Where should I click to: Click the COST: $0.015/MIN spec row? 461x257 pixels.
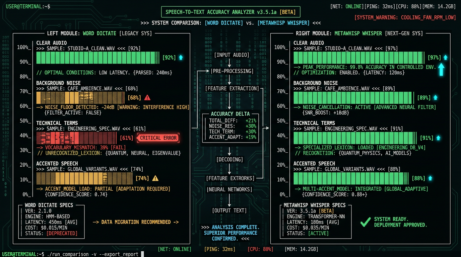click(47, 228)
